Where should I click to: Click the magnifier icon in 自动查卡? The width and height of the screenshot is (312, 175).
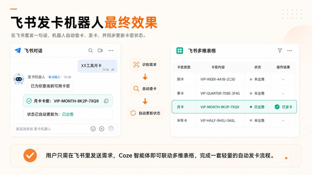pos(136,89)
